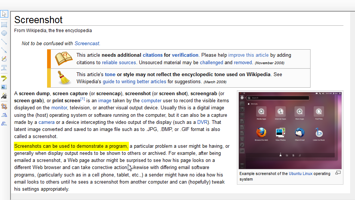Open the DVR link
Viewport: 355px width, 200px height.
click(203, 122)
